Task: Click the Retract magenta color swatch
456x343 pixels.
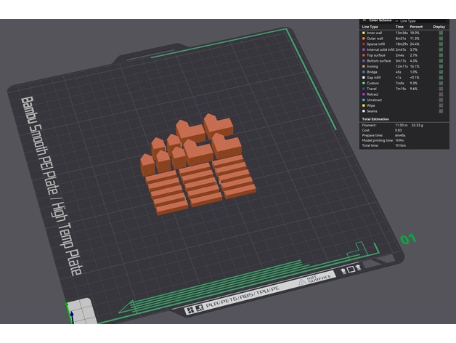Action: (364, 94)
